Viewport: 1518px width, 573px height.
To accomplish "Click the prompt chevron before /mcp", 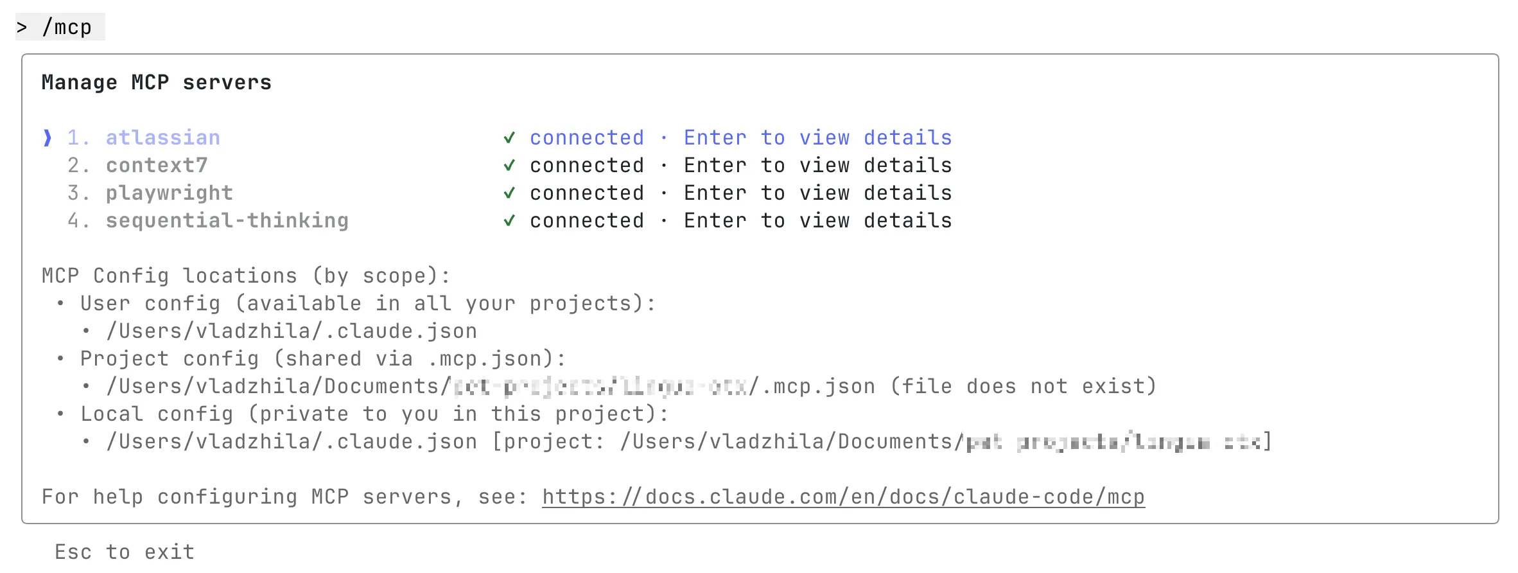I will (22, 28).
